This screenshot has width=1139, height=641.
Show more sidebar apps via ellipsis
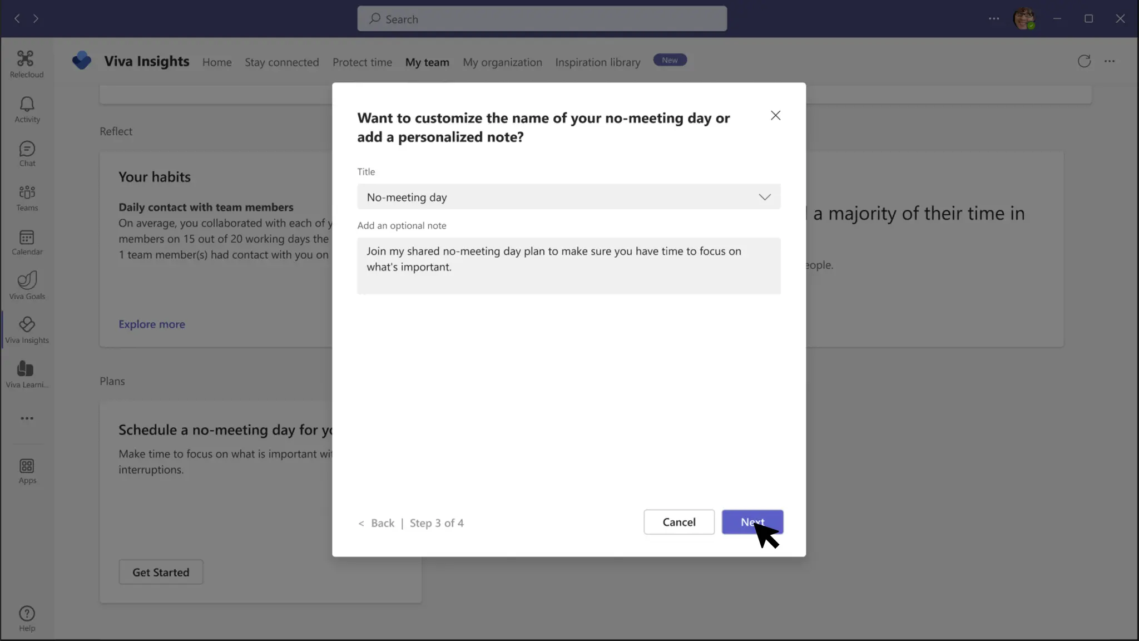point(27,418)
